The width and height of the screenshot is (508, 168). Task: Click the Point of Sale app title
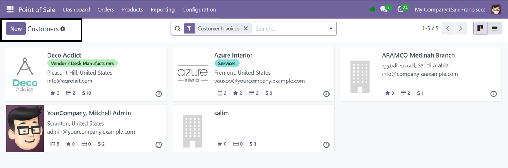tap(37, 9)
